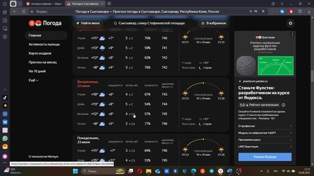Viewport: 314px width, 176px height.
Task: Open the На 10 дней forecast
Action: click(x=37, y=71)
